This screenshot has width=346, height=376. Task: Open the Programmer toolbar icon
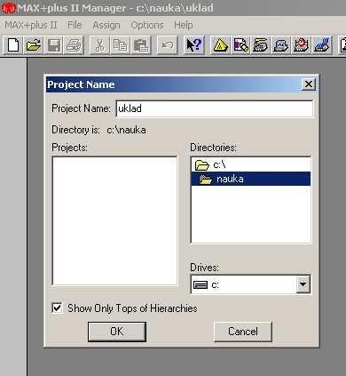(x=322, y=45)
